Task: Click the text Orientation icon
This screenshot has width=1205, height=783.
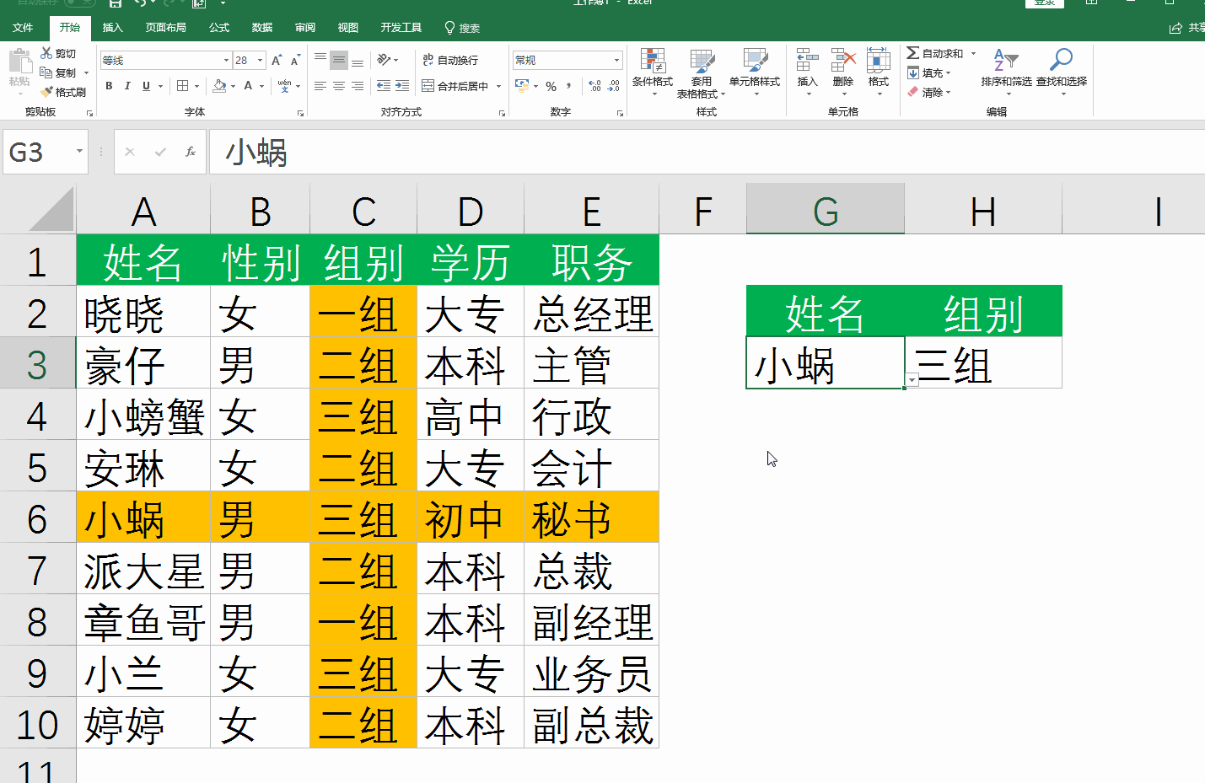Action: [384, 60]
